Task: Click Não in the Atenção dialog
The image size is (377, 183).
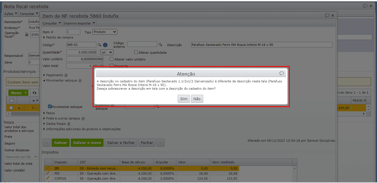Action: (197, 99)
